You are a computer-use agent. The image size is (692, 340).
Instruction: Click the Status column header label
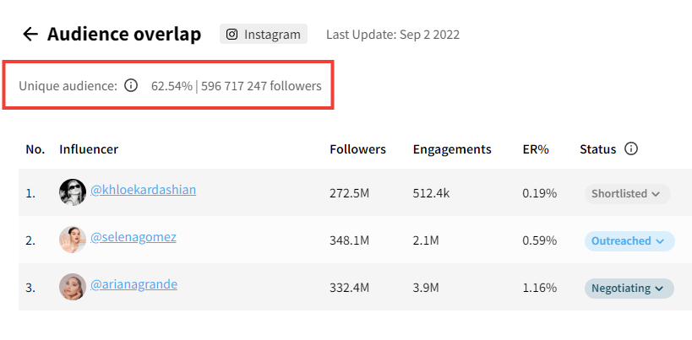598,149
